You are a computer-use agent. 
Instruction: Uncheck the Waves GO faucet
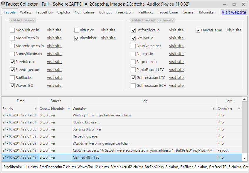(x=12, y=86)
